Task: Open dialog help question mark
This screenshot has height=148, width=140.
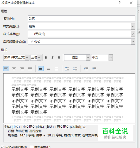Action: pyautogui.click(x=120, y=3)
